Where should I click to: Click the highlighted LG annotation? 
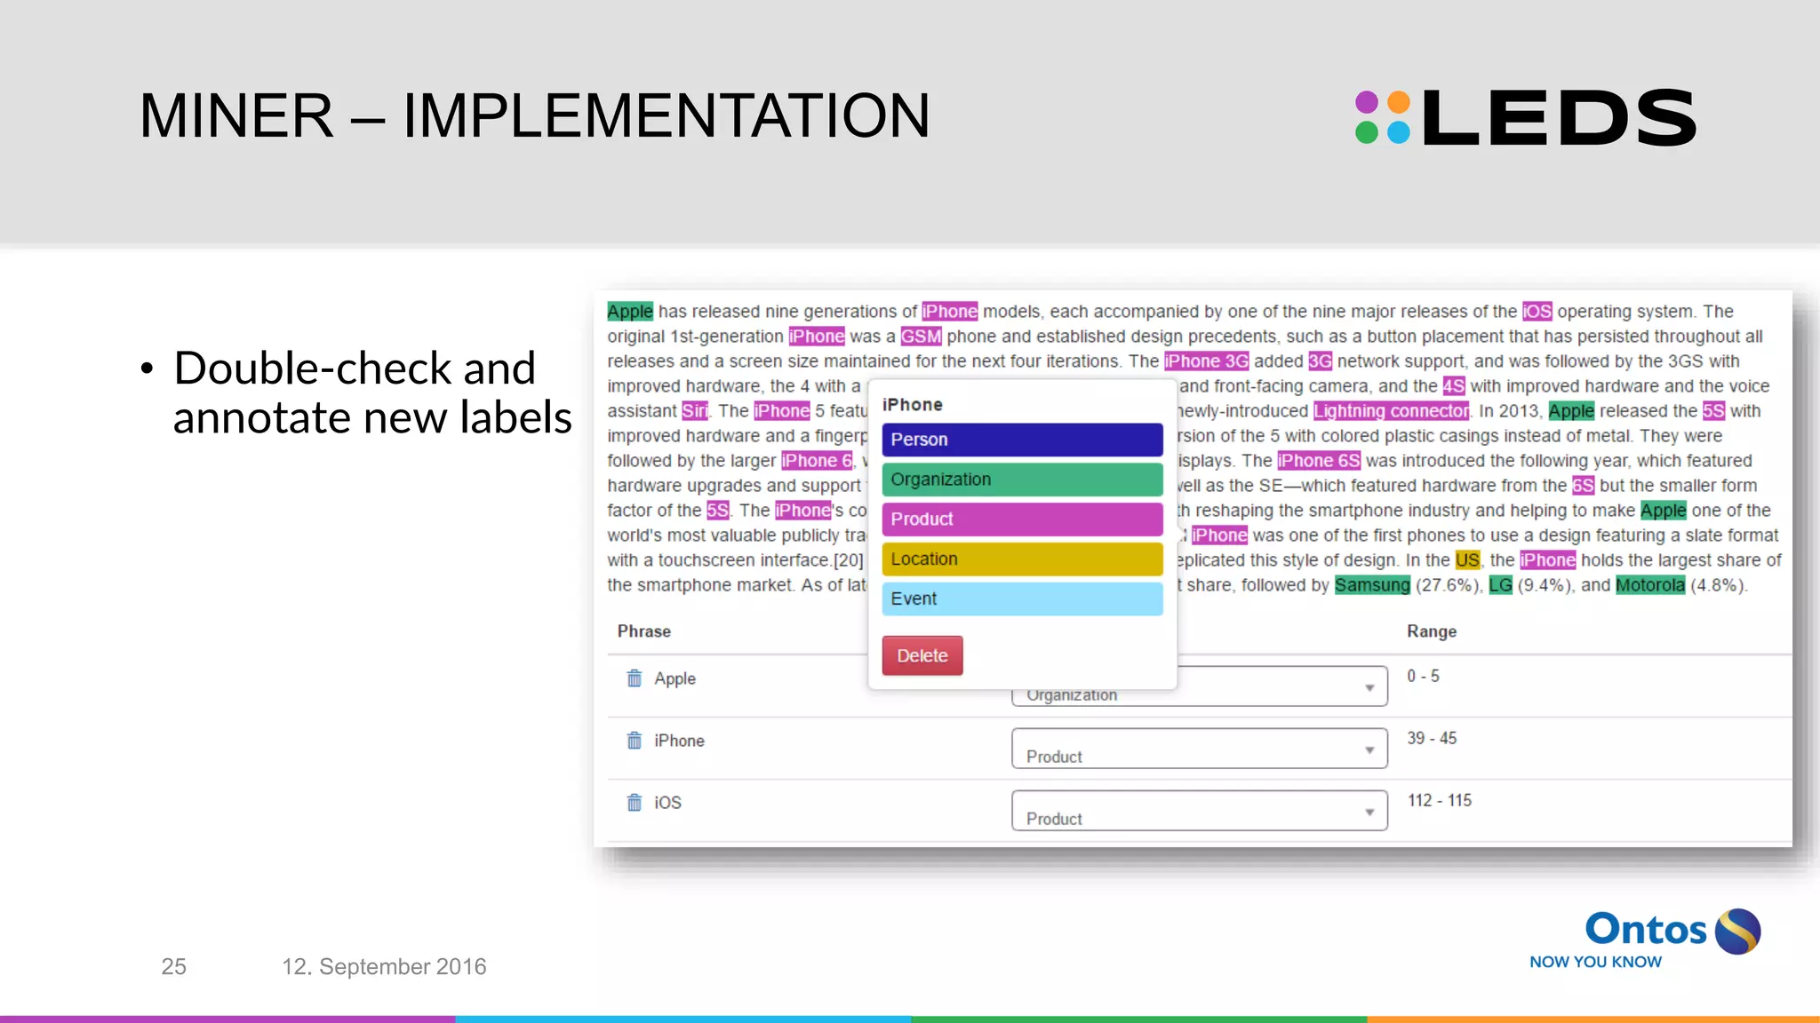point(1501,585)
